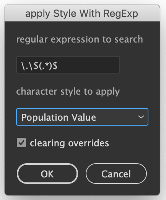Viewport: 166px width, 200px height.
Task: Click the 'clearing overrides' label text
Action: (x=69, y=143)
